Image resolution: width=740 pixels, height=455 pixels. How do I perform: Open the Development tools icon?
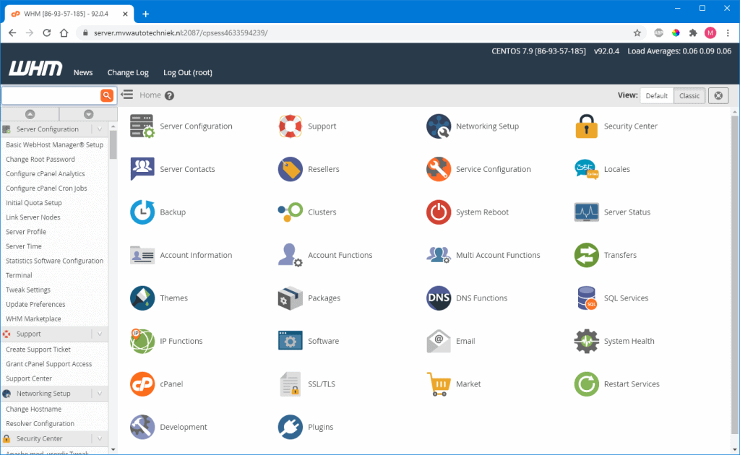[x=142, y=427]
